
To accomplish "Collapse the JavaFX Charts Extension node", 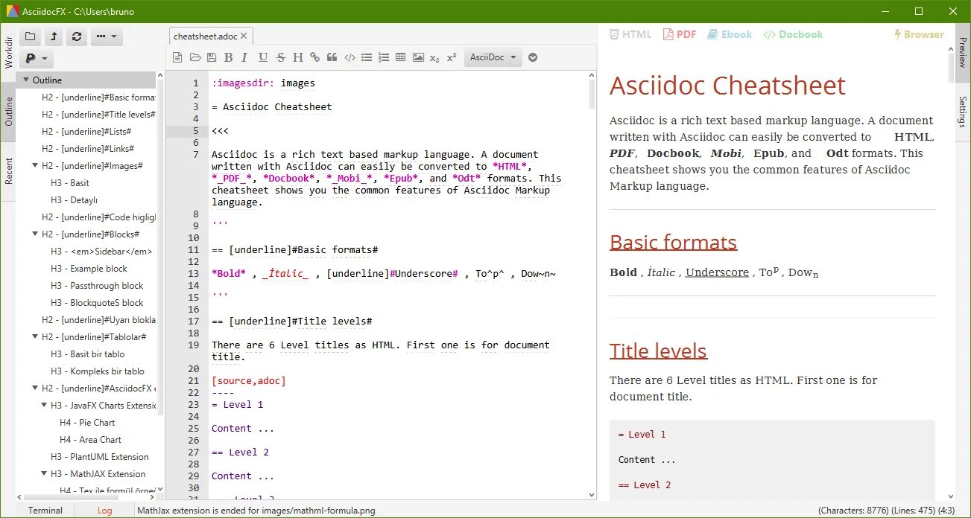I will (44, 405).
